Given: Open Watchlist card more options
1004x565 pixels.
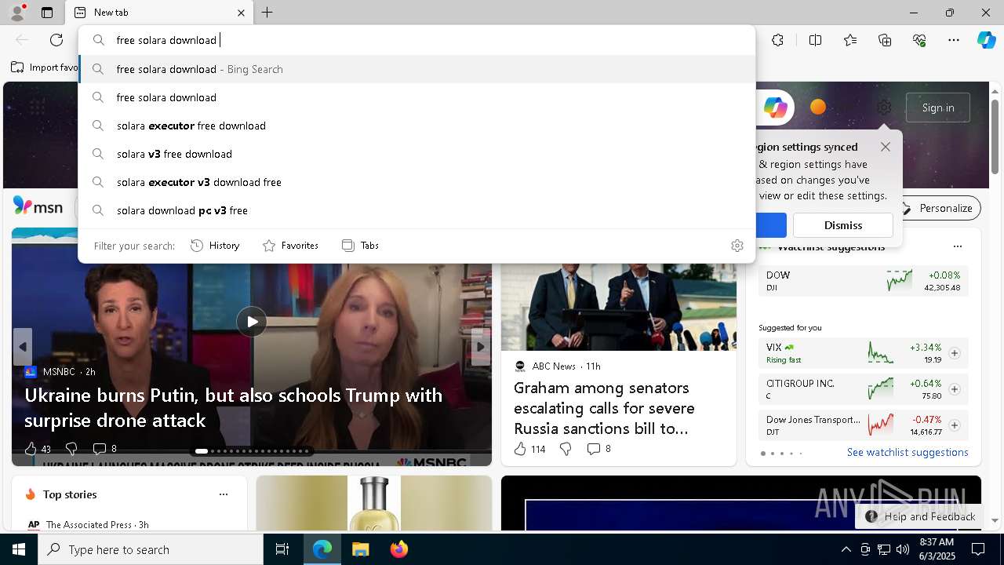Looking at the screenshot, I should click(957, 246).
